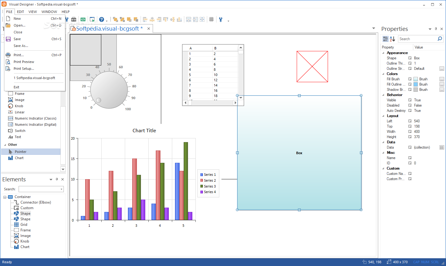Open help via the blue question mark icon
Image resolution: width=446 pixels, height=266 pixels.
[x=102, y=19]
